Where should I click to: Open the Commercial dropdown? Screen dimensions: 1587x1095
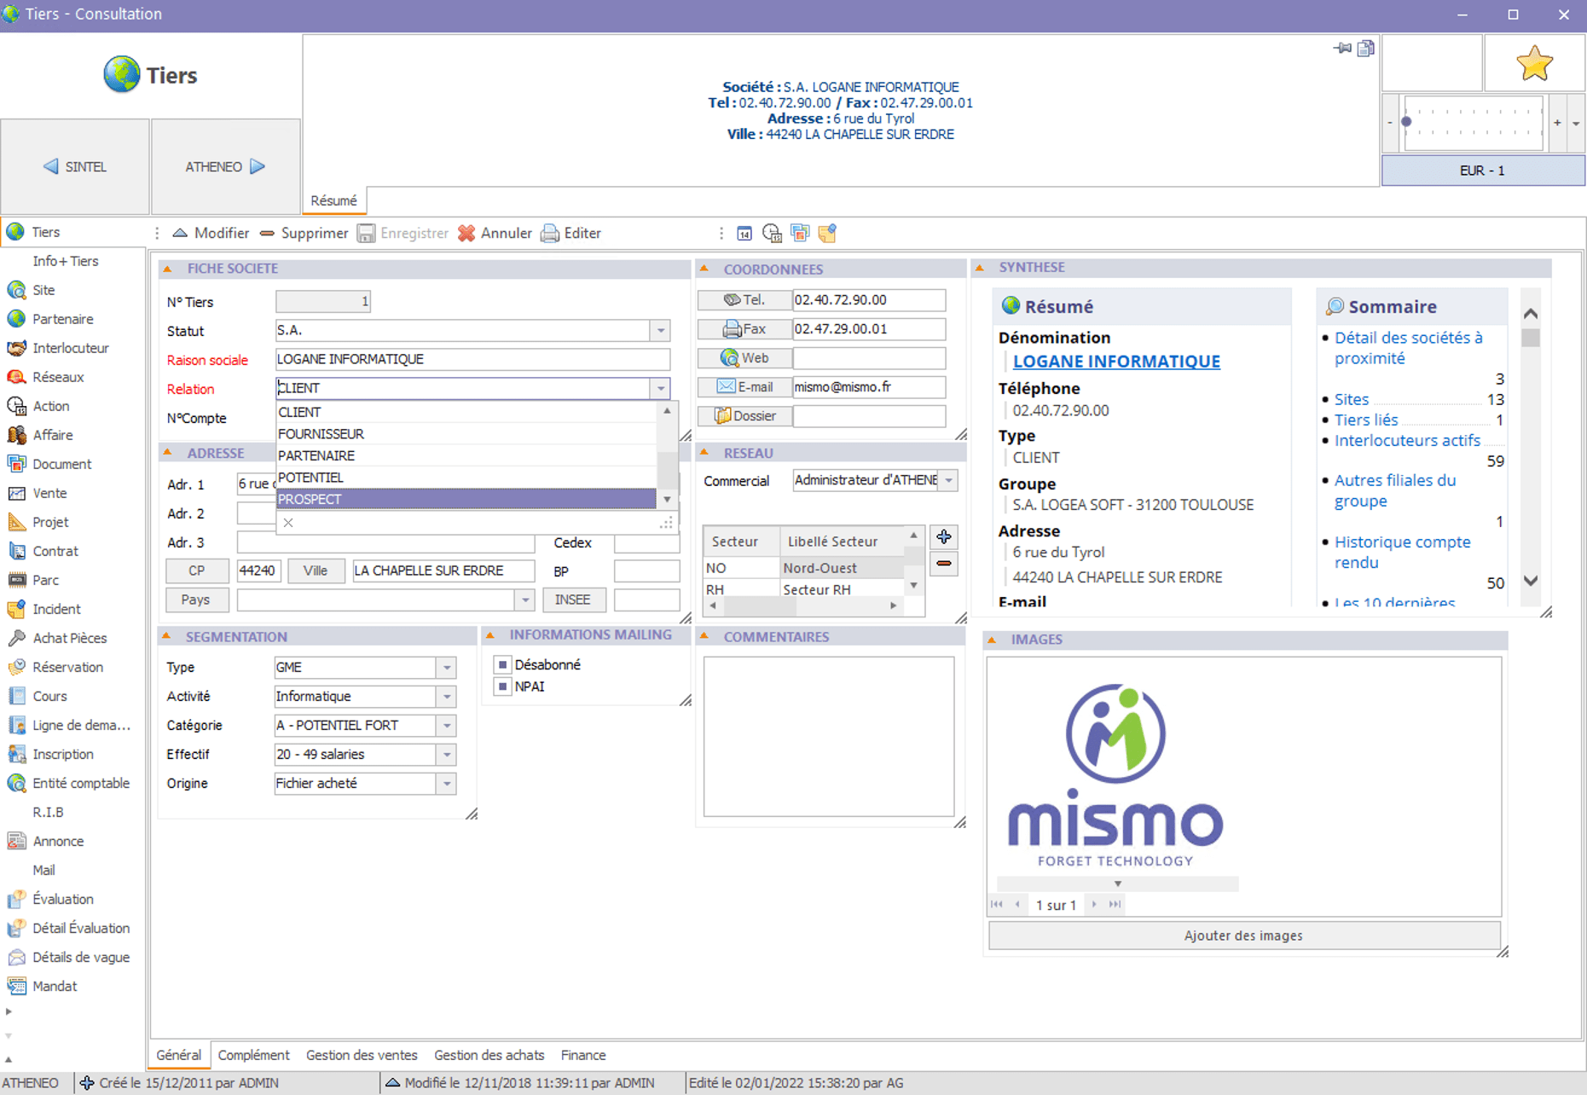click(x=948, y=481)
